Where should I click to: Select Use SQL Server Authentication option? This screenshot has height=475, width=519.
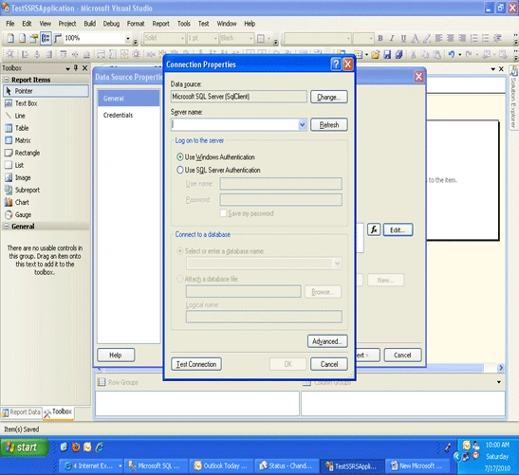click(218, 170)
